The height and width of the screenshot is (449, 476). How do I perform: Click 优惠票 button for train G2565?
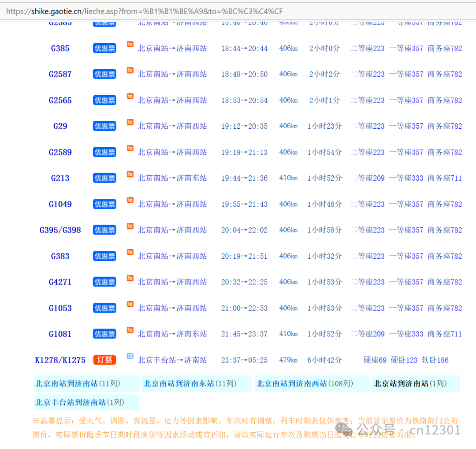(104, 100)
